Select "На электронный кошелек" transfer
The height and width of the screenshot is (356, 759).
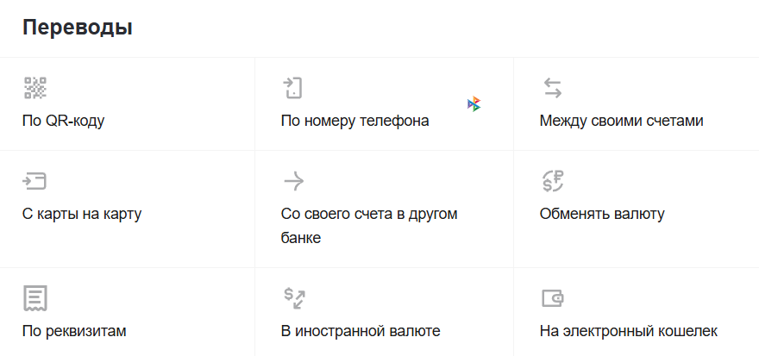point(628,331)
